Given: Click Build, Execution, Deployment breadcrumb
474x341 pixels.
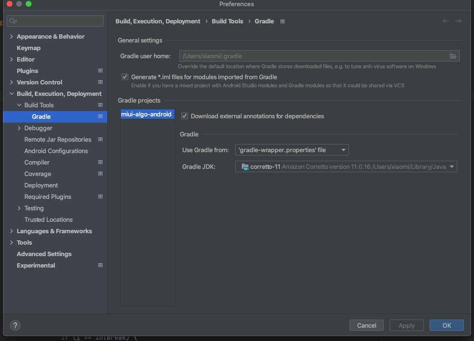Looking at the screenshot, I should click(x=157, y=21).
